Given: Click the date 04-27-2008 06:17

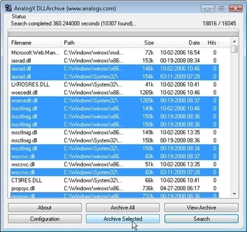Looking at the screenshot, I should [180, 188].
